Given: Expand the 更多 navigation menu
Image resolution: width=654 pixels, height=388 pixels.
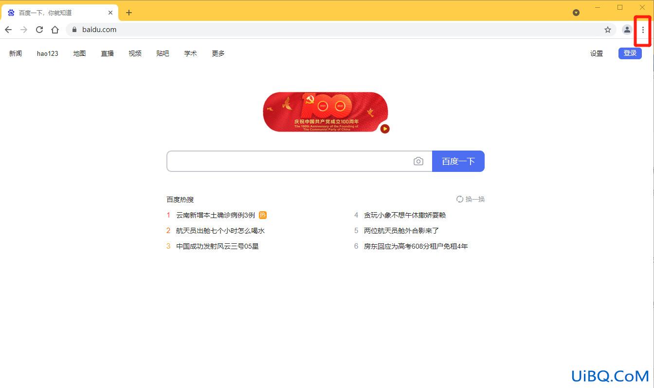Looking at the screenshot, I should coord(218,53).
